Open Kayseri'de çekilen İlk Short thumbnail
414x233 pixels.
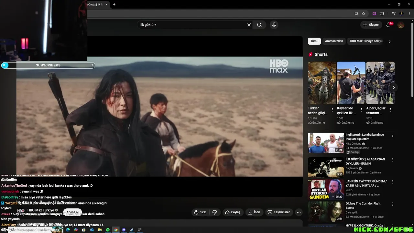point(351,83)
